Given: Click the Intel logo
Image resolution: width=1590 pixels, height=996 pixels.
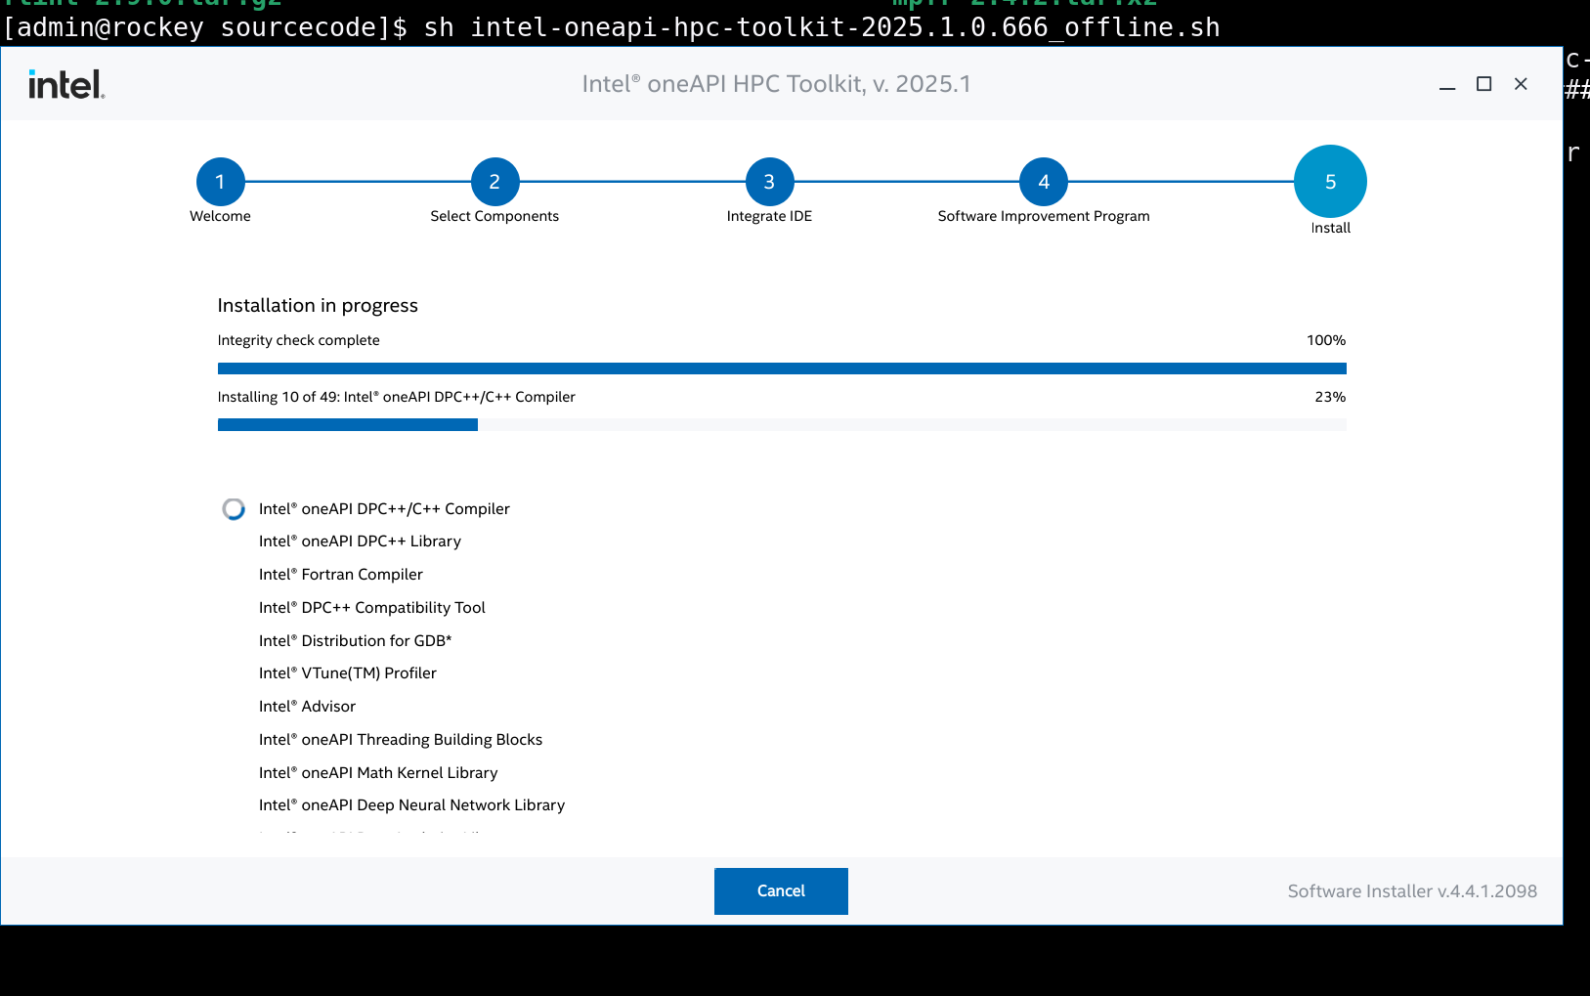Looking at the screenshot, I should pyautogui.click(x=66, y=84).
